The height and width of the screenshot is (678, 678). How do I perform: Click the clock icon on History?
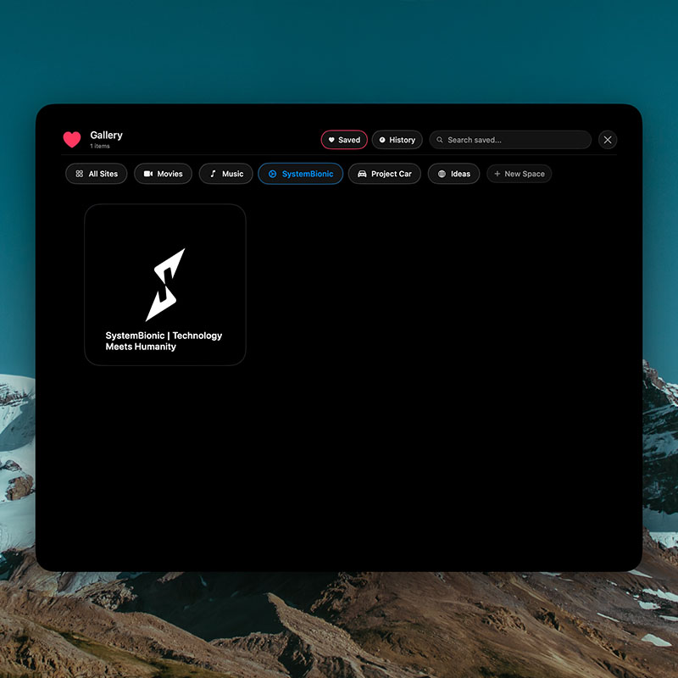[382, 140]
